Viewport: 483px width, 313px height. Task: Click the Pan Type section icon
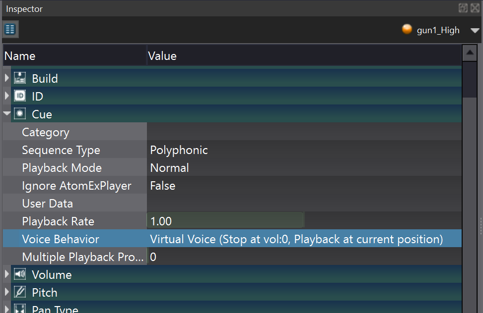coord(20,309)
